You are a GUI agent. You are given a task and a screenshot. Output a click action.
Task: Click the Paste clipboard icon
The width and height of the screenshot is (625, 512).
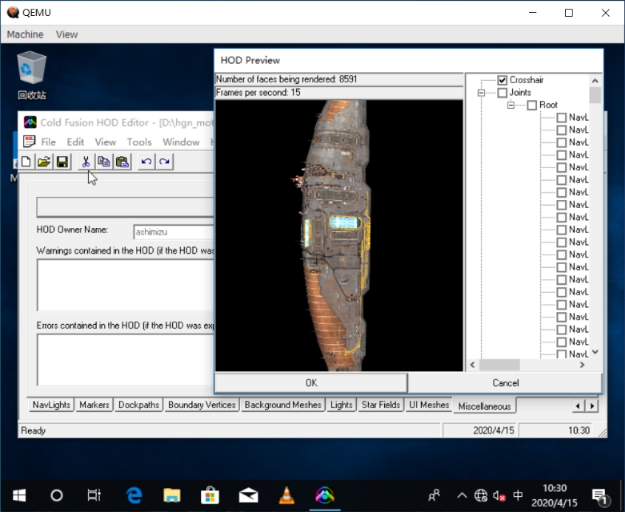coord(122,162)
